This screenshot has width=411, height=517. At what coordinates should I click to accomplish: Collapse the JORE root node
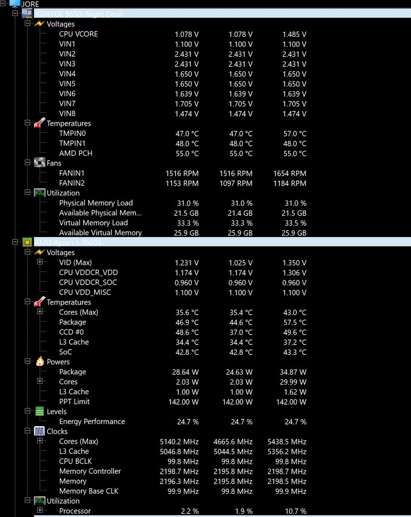point(3,3)
